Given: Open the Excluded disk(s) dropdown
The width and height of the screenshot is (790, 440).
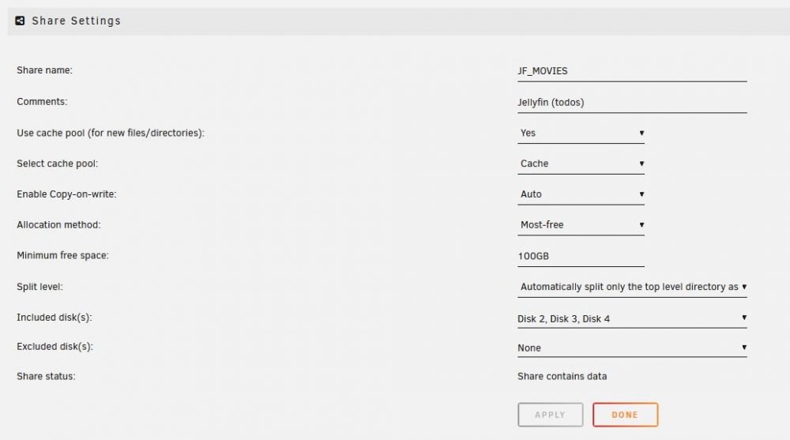Looking at the screenshot, I should pyautogui.click(x=632, y=348).
